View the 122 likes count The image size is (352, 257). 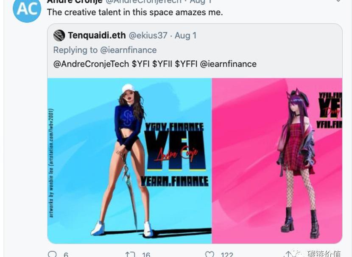pyautogui.click(x=227, y=254)
